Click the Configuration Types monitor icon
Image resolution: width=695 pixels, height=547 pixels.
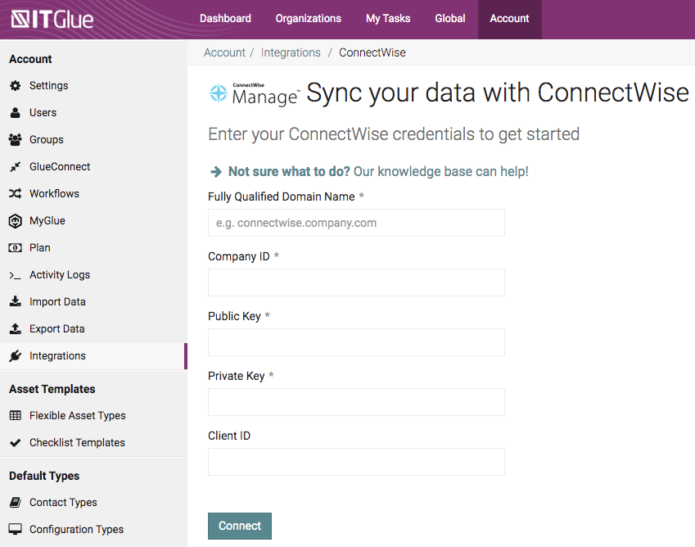coord(16,529)
